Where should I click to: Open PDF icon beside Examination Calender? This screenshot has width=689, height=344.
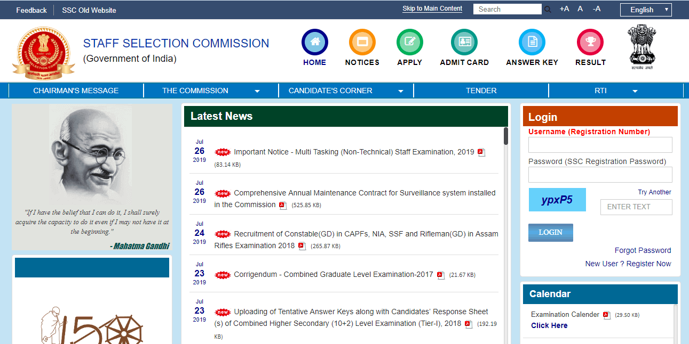[606, 315]
